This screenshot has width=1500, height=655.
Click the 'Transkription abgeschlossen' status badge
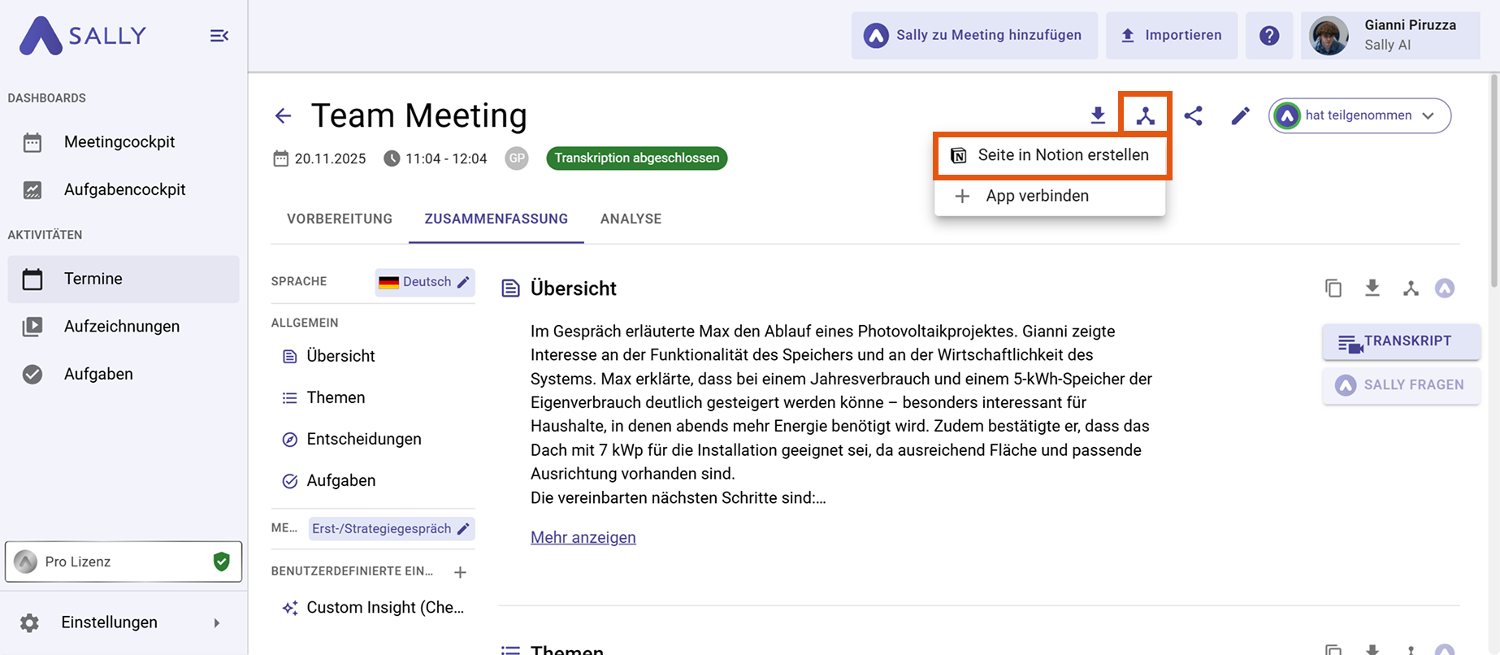pyautogui.click(x=637, y=158)
